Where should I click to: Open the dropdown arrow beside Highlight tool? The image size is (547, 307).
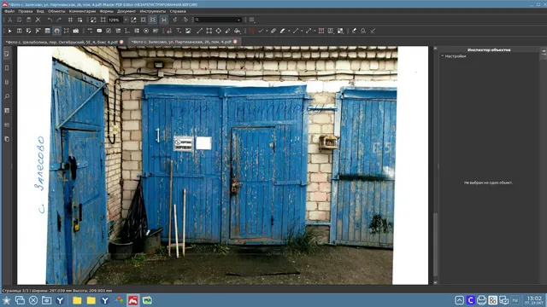289,31
